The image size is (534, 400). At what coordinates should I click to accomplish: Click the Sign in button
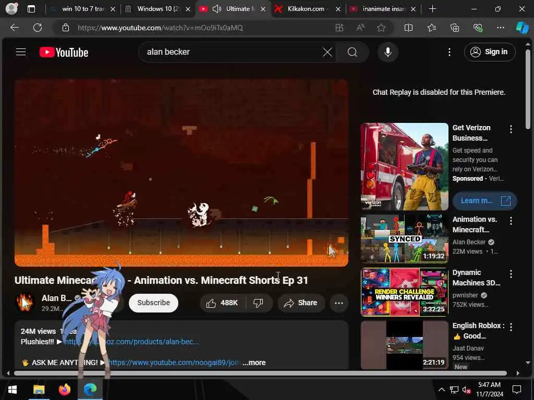pyautogui.click(x=489, y=52)
